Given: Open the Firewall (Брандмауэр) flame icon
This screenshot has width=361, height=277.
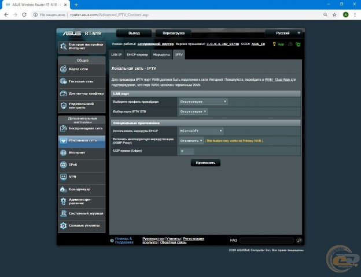Looking at the screenshot, I should [63, 189].
